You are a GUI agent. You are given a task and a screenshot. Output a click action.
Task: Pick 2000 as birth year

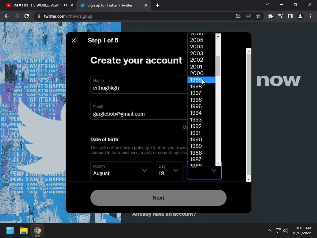[x=201, y=73]
